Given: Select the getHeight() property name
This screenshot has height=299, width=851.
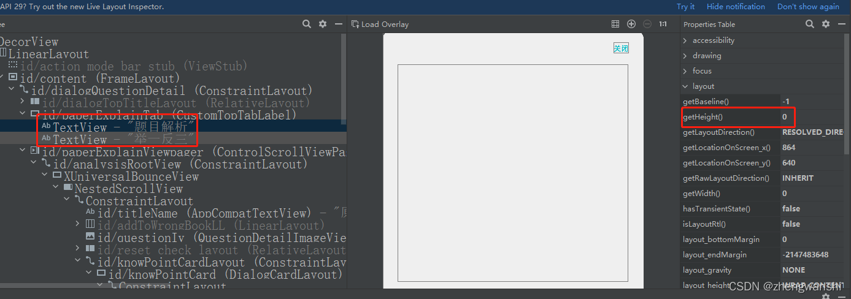Looking at the screenshot, I should tap(703, 117).
